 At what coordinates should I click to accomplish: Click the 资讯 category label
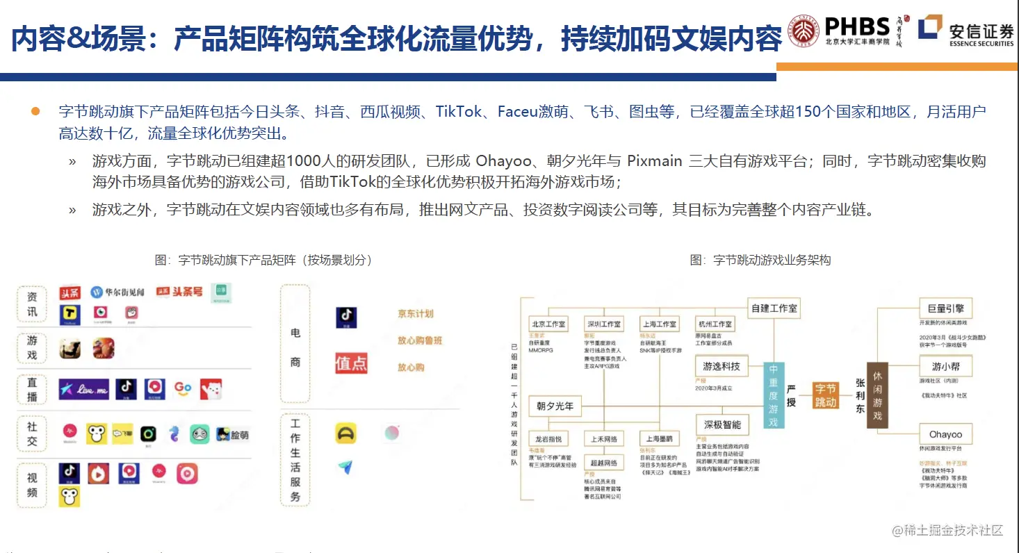(33, 304)
